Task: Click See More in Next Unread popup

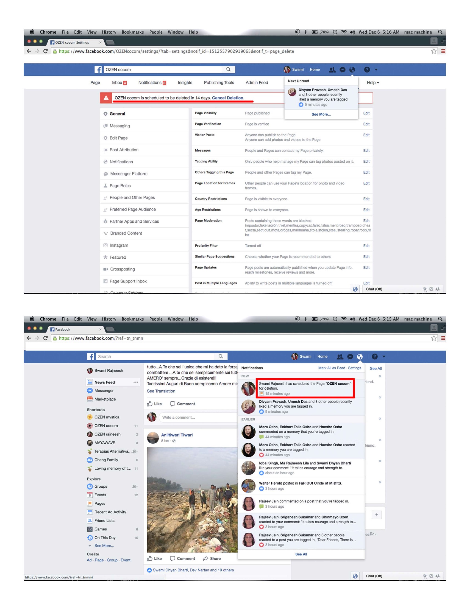Action: point(321,114)
